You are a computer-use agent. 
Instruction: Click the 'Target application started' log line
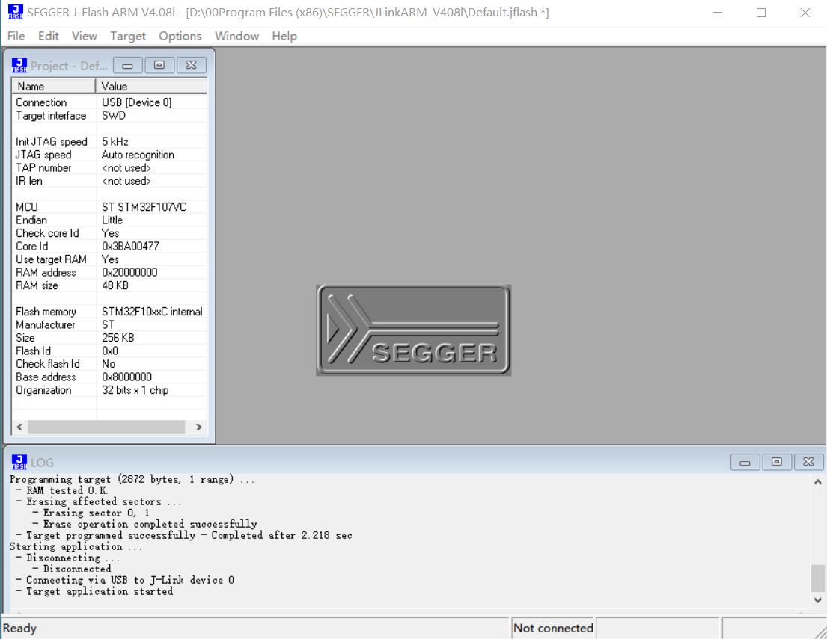coord(94,591)
